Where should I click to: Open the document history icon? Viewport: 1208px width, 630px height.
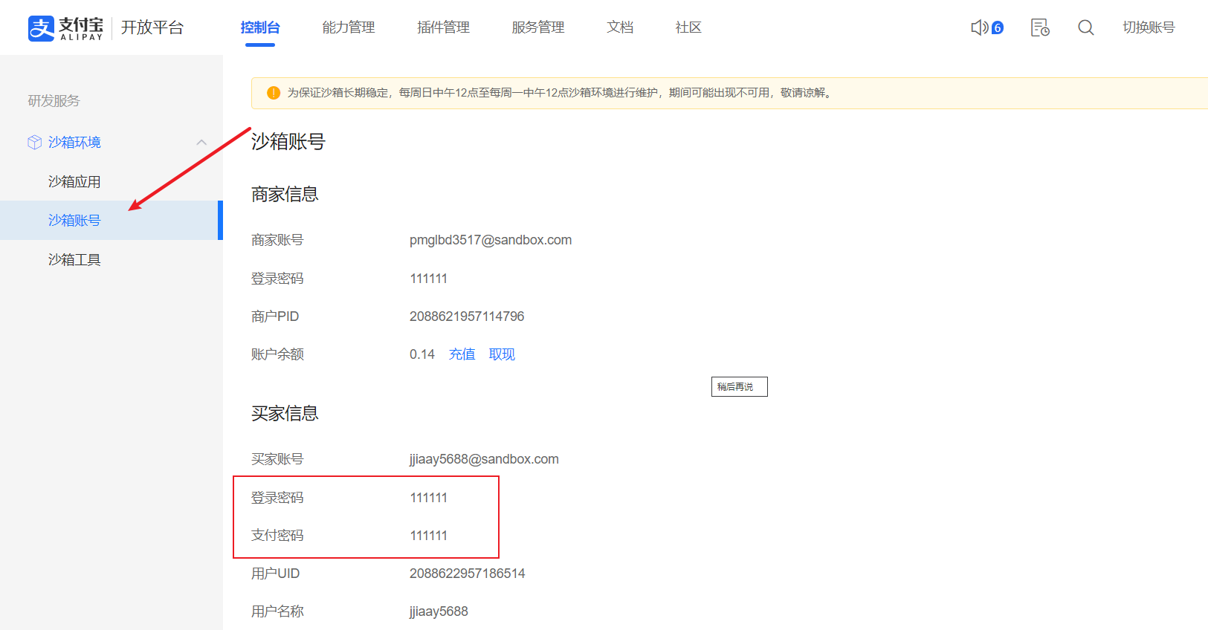point(1040,27)
